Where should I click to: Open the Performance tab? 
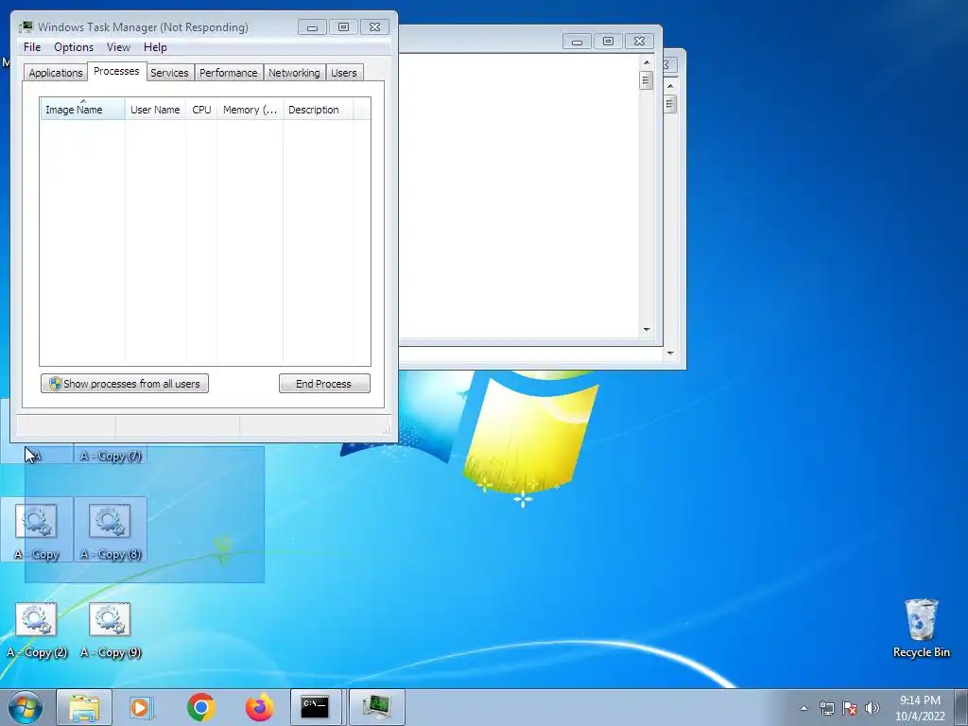pos(228,73)
